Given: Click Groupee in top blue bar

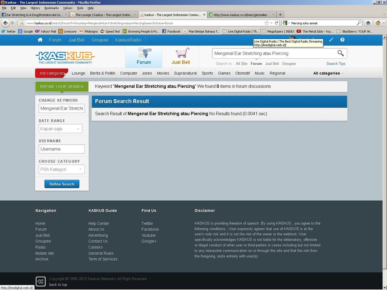Looking at the screenshot, I should [x=100, y=40].
